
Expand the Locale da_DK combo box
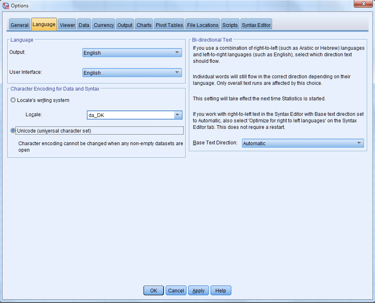coord(178,115)
